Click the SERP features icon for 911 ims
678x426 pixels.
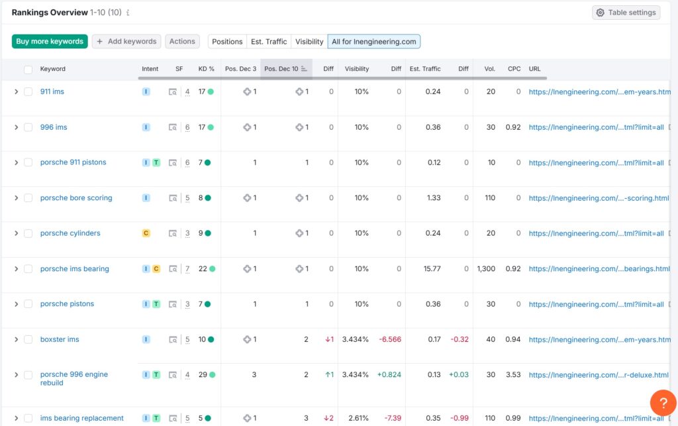pos(173,92)
